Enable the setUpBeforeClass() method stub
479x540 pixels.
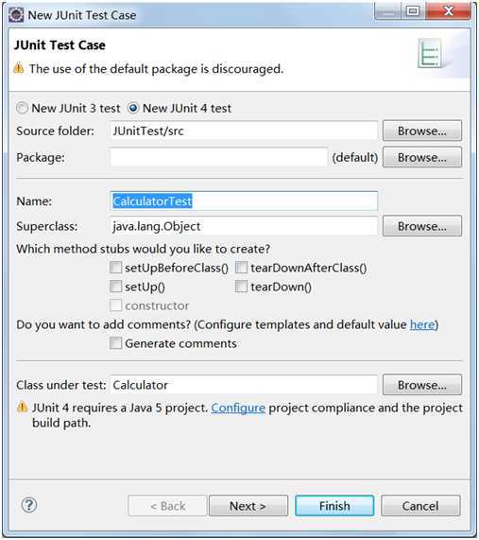[115, 268]
